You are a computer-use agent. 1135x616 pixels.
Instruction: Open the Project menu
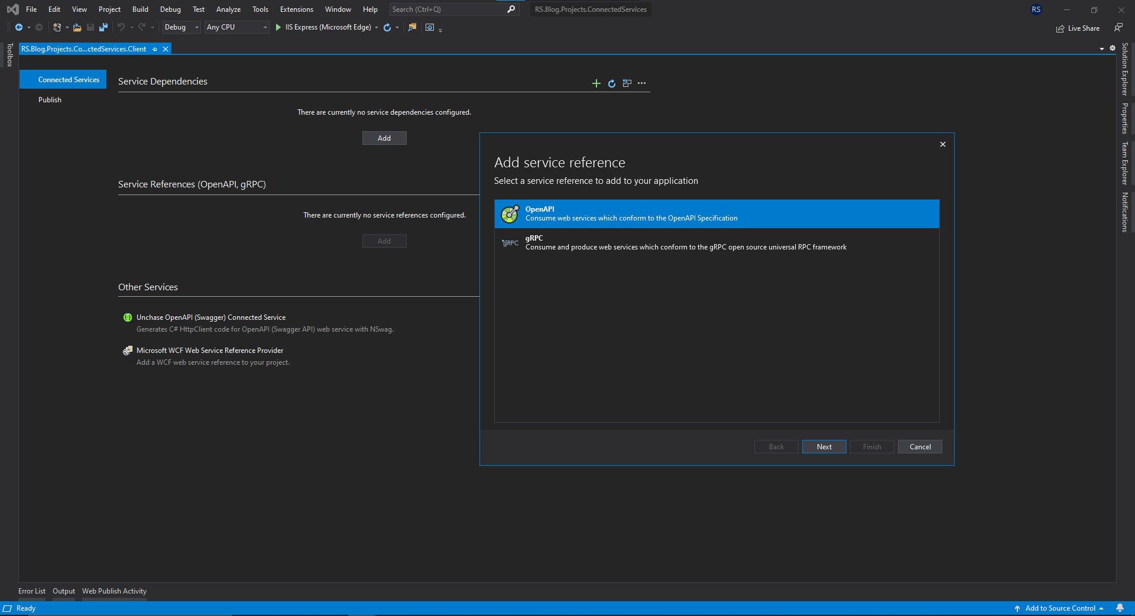[109, 9]
